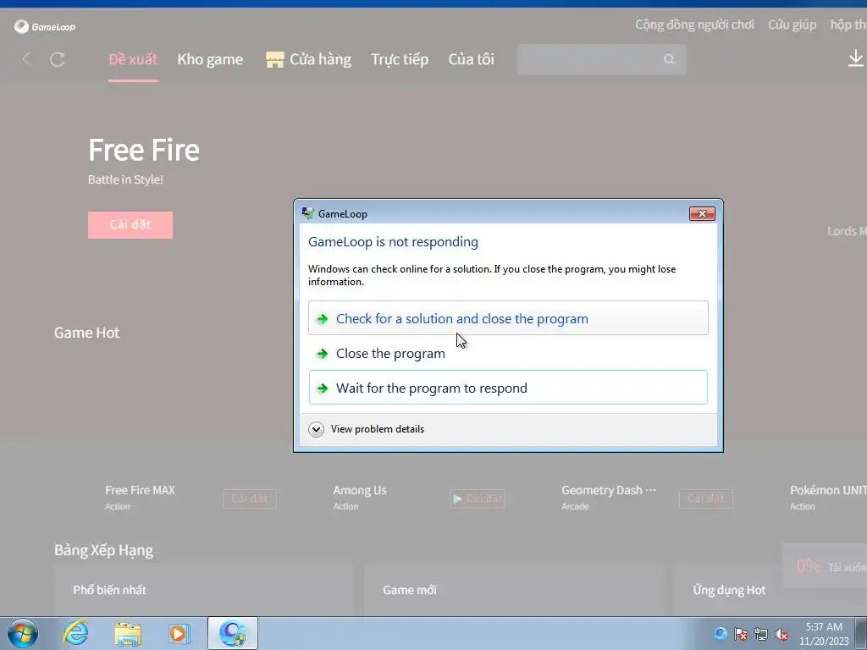
Task: Click the Game Hot section heading
Action: coord(87,333)
